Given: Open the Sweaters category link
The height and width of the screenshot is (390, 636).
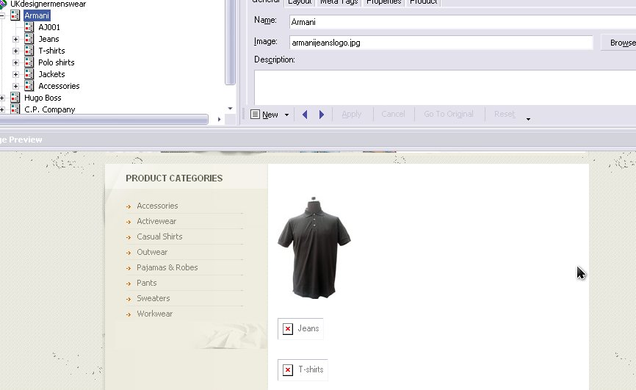Looking at the screenshot, I should 153,298.
